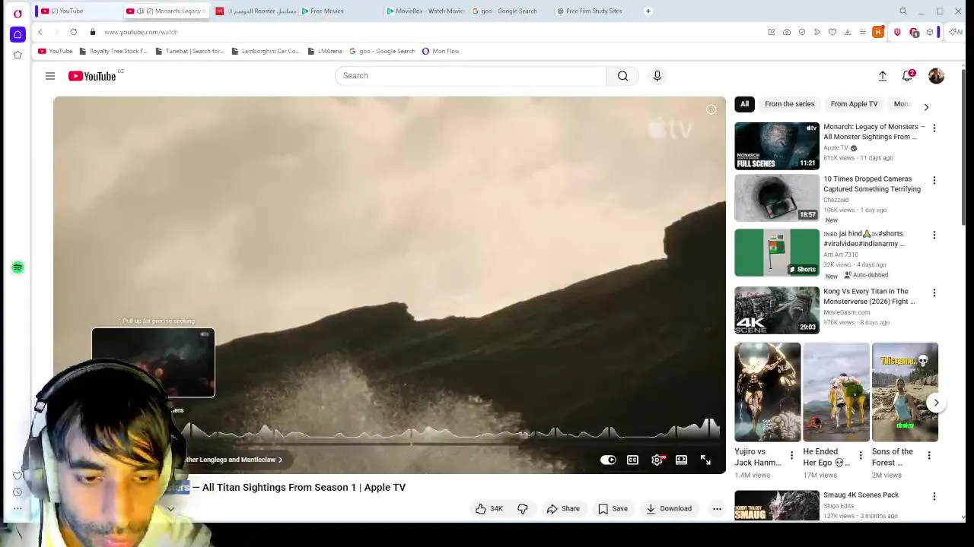The height and width of the screenshot is (547, 974).
Task: Open options for Yujiro vs Jack short
Action: pos(791,456)
